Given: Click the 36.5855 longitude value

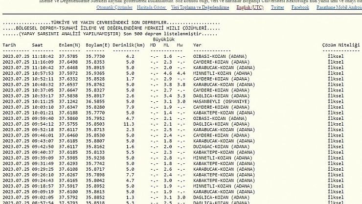Looking at the screenshot, I should point(95,102).
